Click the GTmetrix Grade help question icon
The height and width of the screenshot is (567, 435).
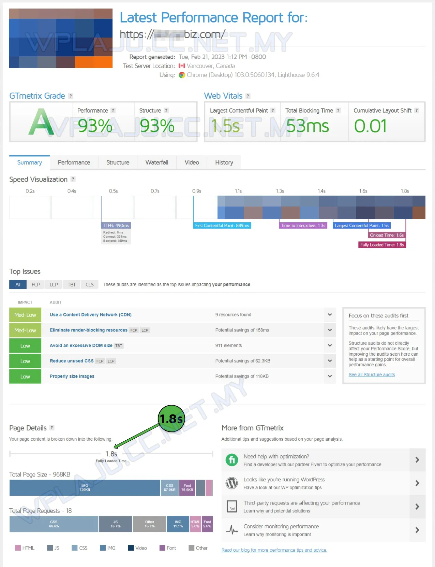[71, 96]
